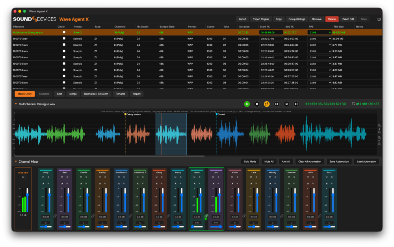
Task: Open FPS dropdown for 1000T02.wav
Action: tap(320, 45)
